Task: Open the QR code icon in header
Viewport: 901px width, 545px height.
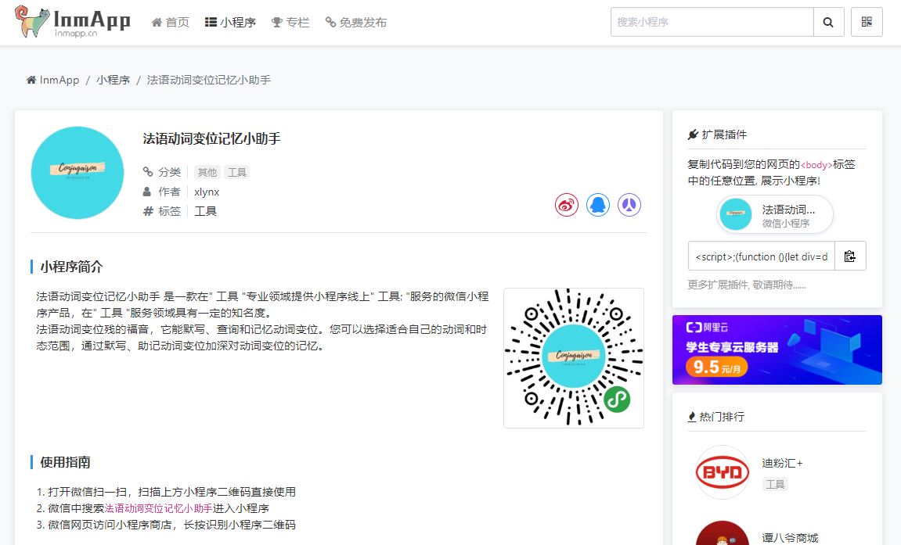Action: click(x=867, y=22)
